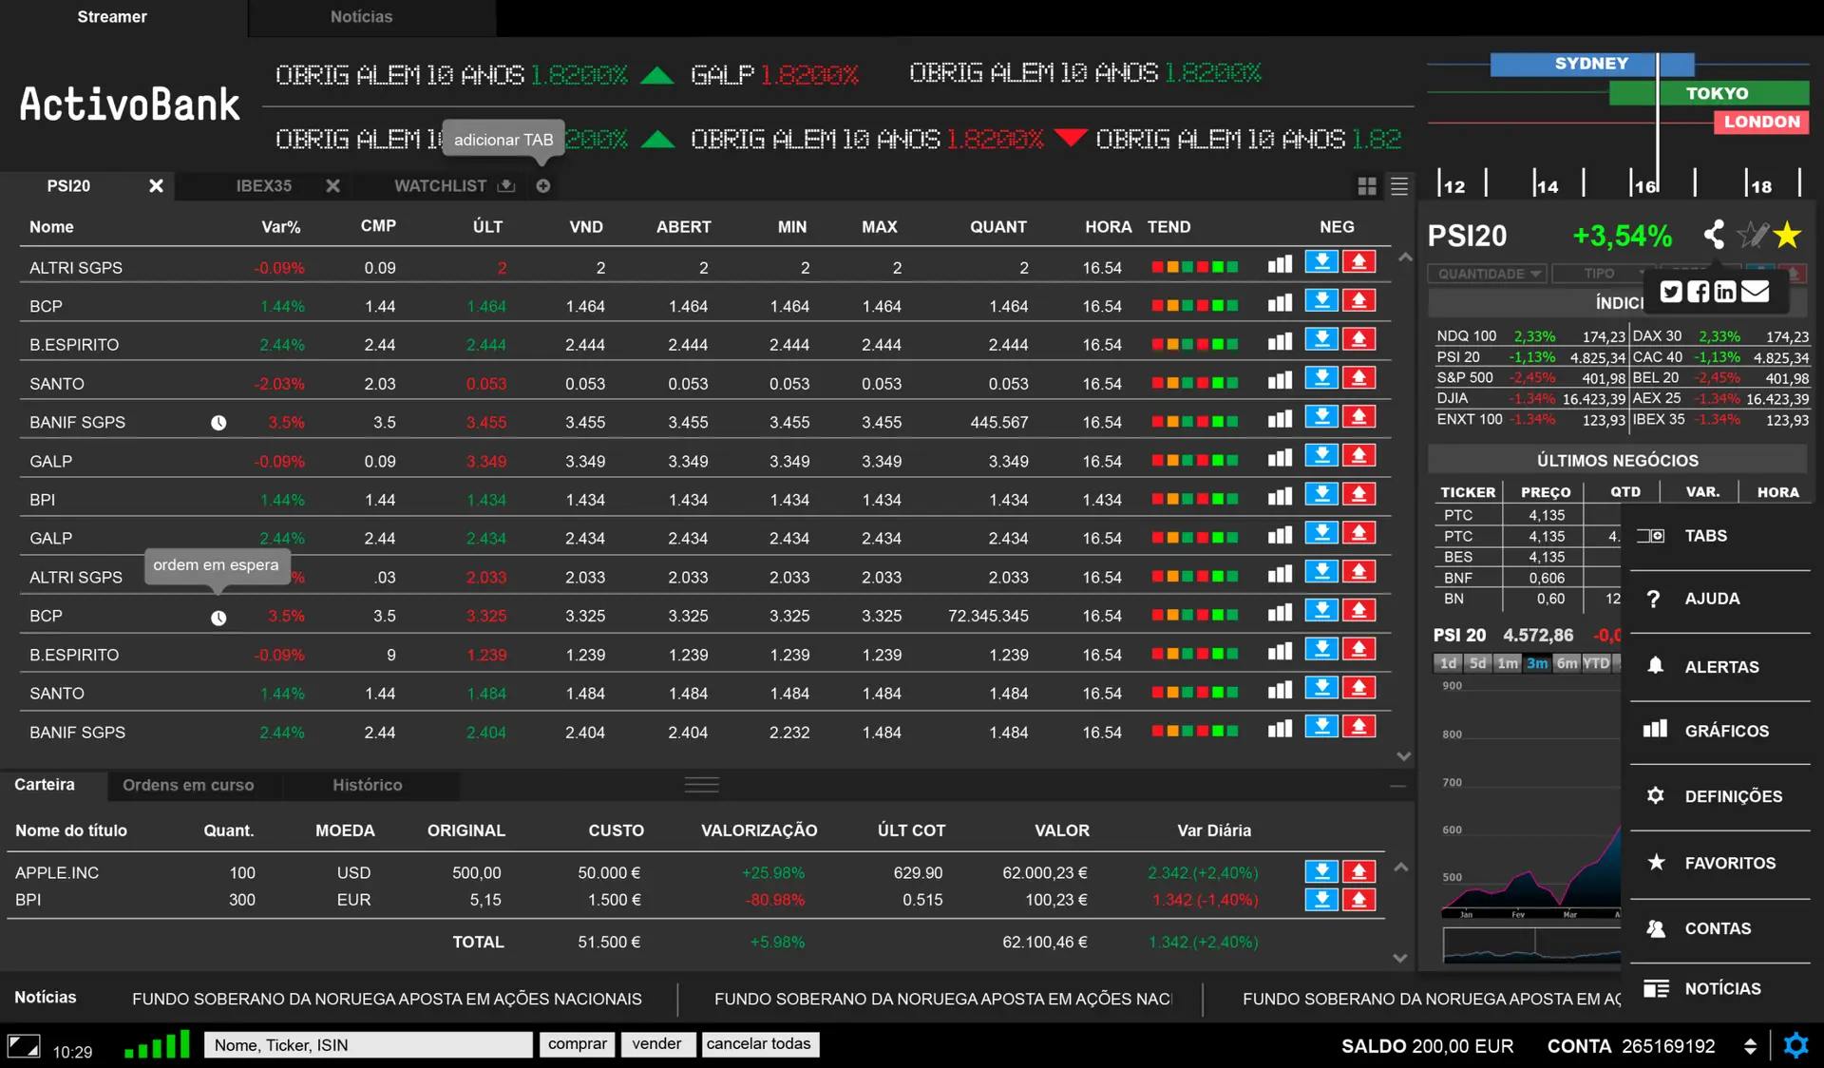Add a new tab with plus icon
This screenshot has width=1824, height=1068.
tap(542, 186)
